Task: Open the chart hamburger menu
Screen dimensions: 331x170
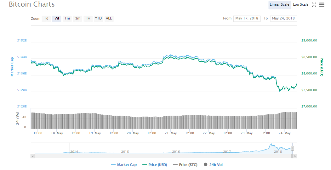Action: [x=322, y=5]
